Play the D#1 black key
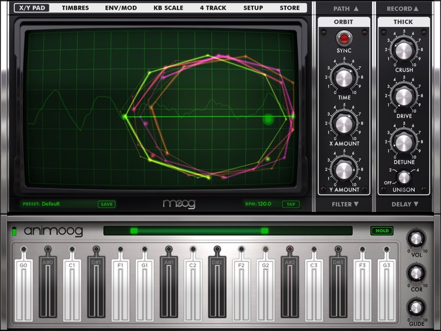This screenshot has width=441, height=331. click(96, 287)
